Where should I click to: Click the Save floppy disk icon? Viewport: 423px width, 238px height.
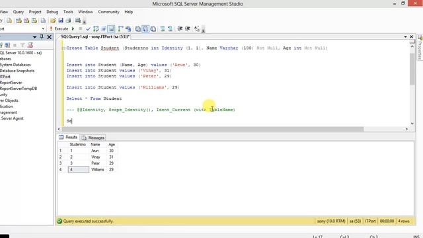pyautogui.click(x=61, y=20)
